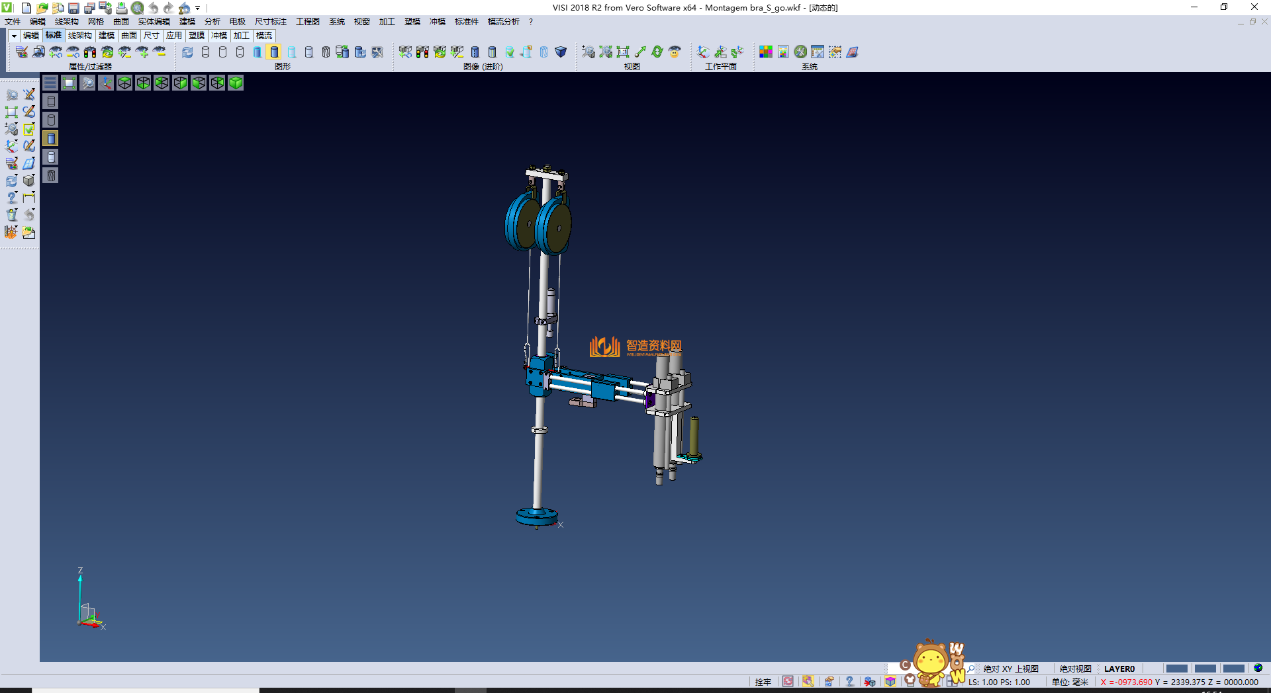Click the traffic light filter icon

tap(90, 52)
